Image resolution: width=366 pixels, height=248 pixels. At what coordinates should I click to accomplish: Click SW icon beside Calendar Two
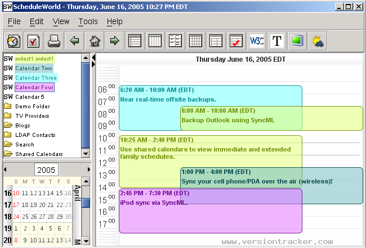click(8, 68)
